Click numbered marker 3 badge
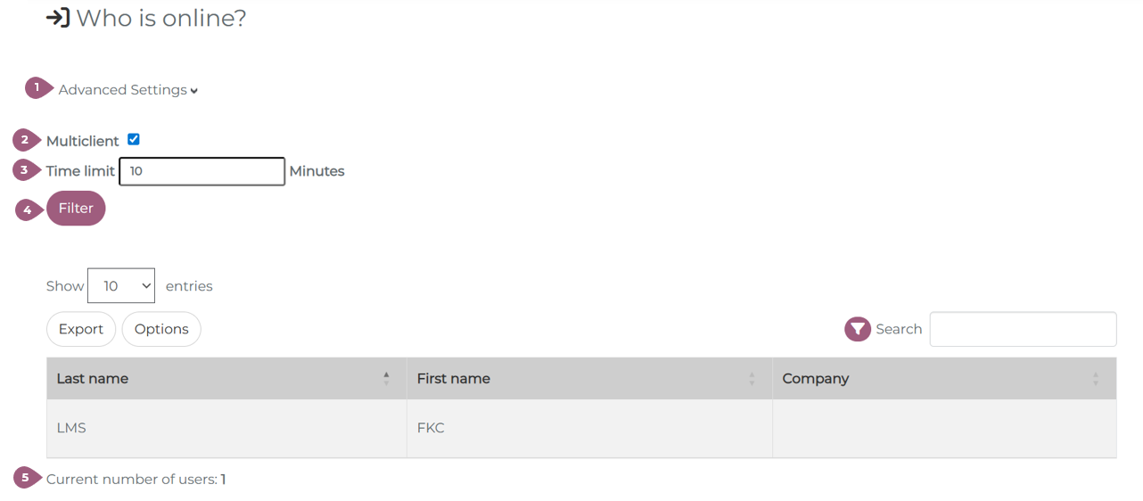Viewport: 1143px width, 501px height. (x=25, y=169)
